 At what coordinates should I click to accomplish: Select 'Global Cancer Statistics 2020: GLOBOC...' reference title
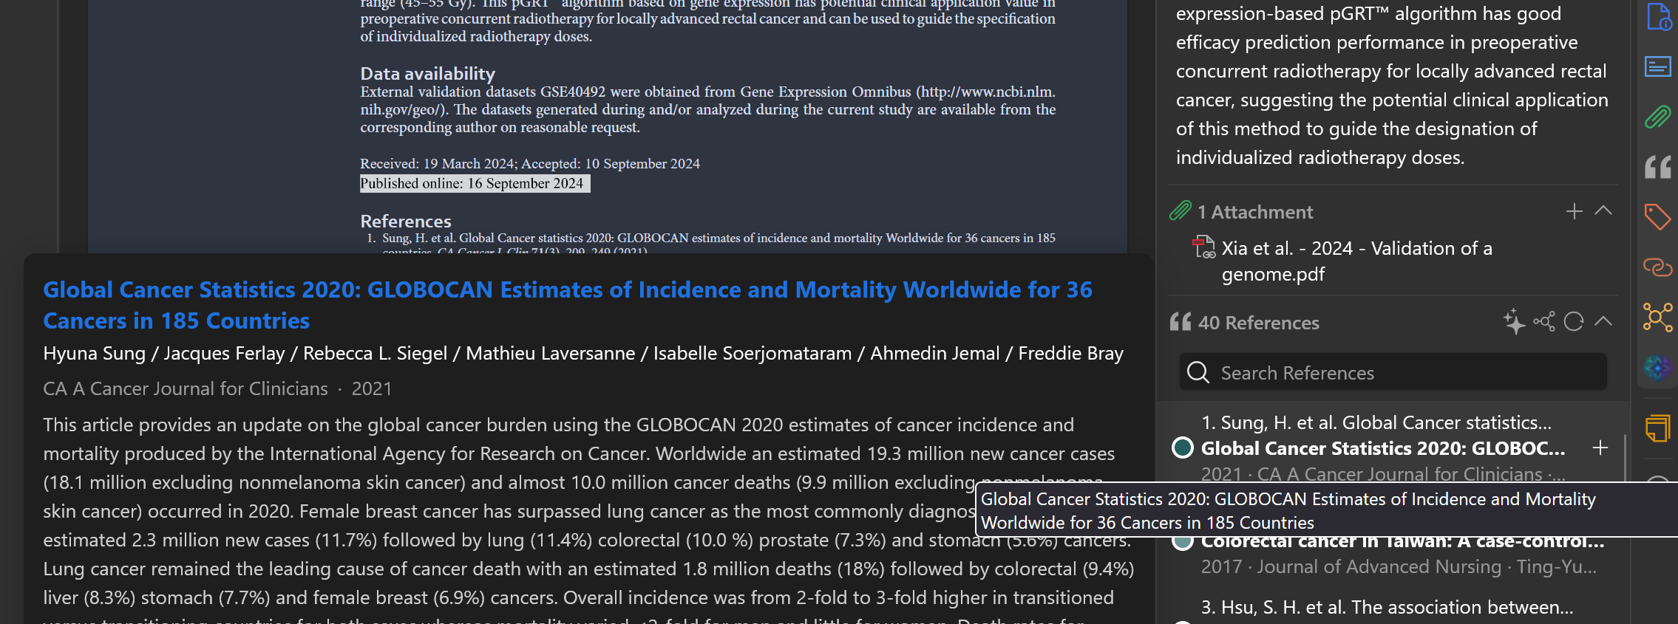1383,448
